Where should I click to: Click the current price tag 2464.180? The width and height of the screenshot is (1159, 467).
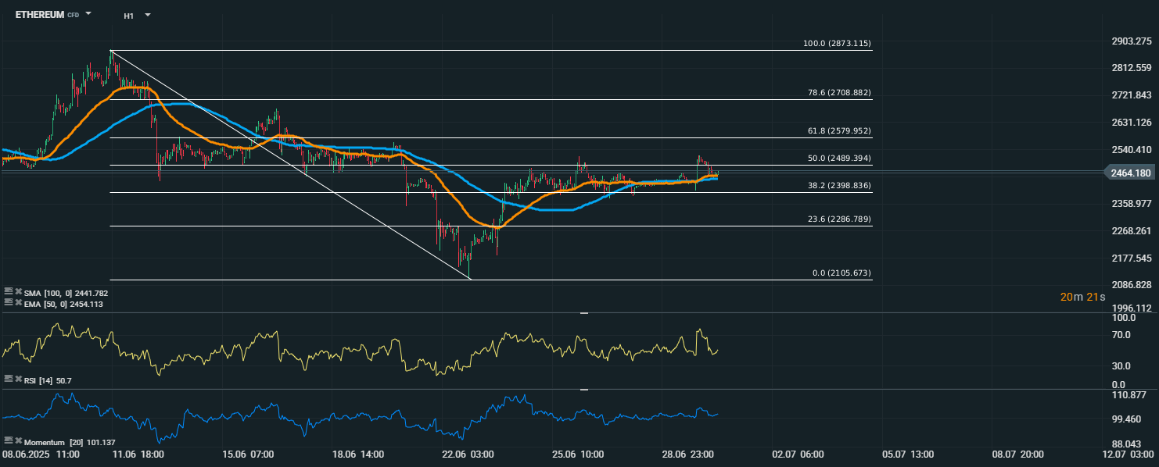click(1129, 173)
